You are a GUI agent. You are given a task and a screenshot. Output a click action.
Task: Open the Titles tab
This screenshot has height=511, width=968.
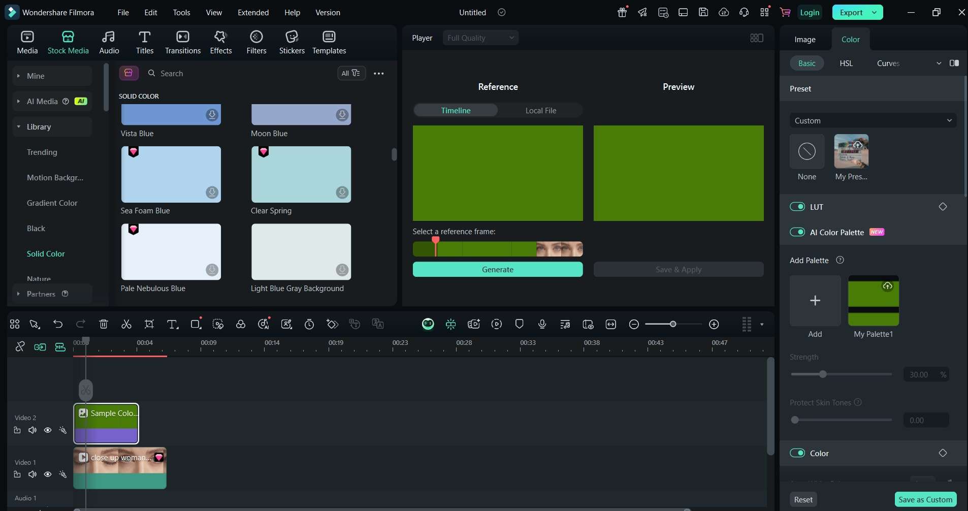145,43
